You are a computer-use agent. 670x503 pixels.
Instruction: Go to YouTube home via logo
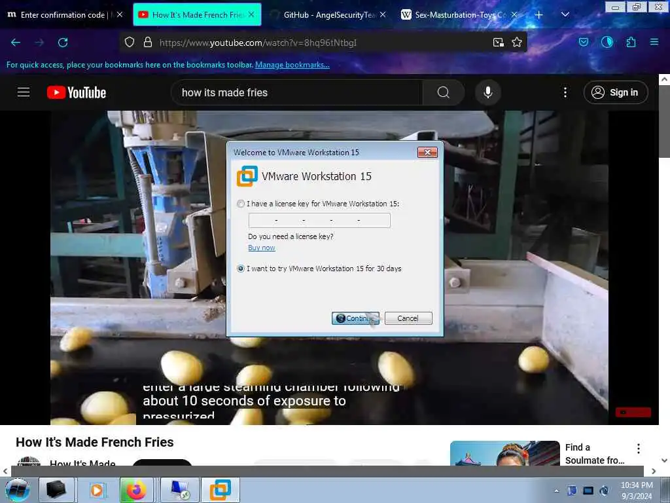[x=77, y=92]
